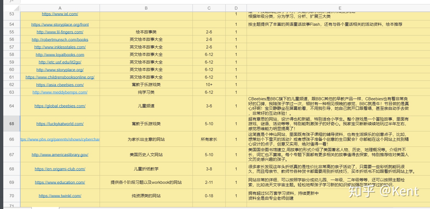Click the '所有家长' cell
The width and height of the screenshot is (430, 209).
tap(209, 139)
